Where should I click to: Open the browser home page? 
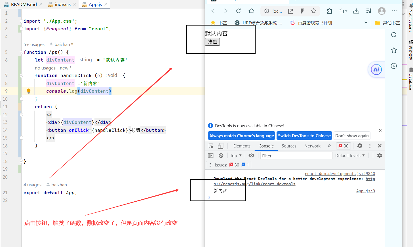[x=251, y=11]
